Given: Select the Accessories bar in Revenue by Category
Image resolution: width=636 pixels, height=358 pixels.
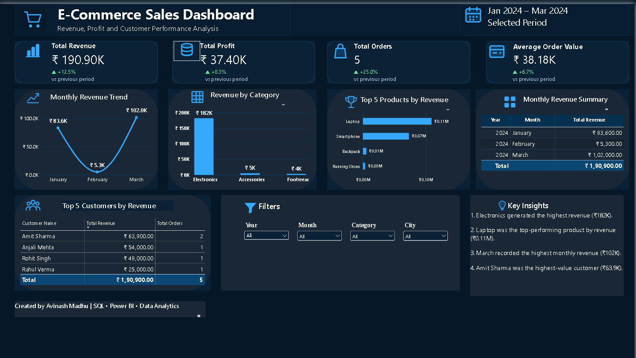Looking at the screenshot, I should pos(250,174).
